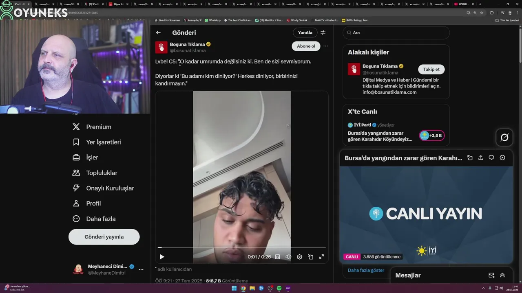The height and width of the screenshot is (293, 522).
Task: Click Gönderi yayınla button
Action: tap(104, 237)
